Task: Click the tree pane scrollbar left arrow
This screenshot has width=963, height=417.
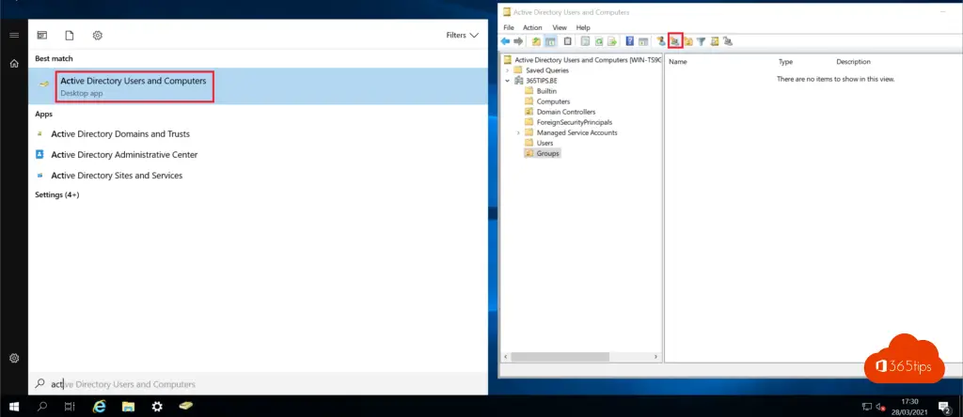Action: coord(506,356)
